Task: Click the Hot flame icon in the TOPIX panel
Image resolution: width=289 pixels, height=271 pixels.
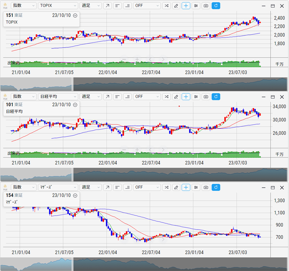Action: (5, 6)
